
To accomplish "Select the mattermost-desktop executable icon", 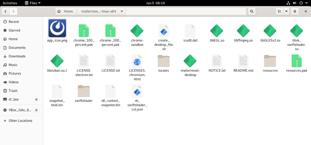I will (190, 61).
